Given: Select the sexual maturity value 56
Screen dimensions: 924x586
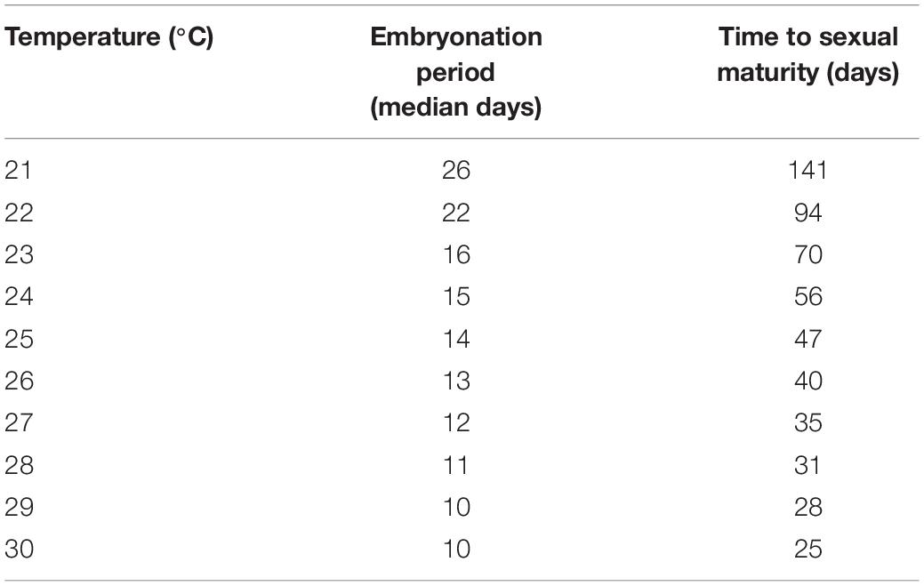Looking at the screenshot, I should [x=808, y=297].
